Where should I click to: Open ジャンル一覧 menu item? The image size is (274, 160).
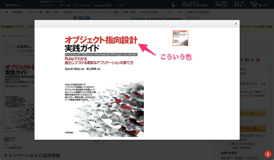pos(34,12)
